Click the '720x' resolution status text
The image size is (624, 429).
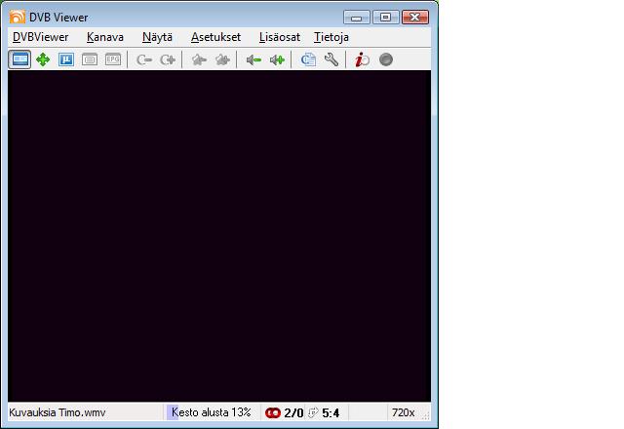tap(403, 412)
